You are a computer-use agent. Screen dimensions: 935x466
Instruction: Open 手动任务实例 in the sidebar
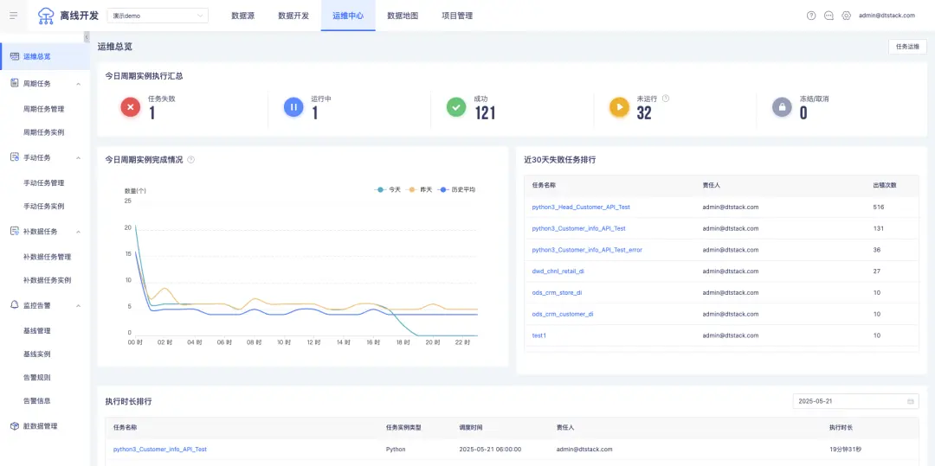click(x=45, y=206)
